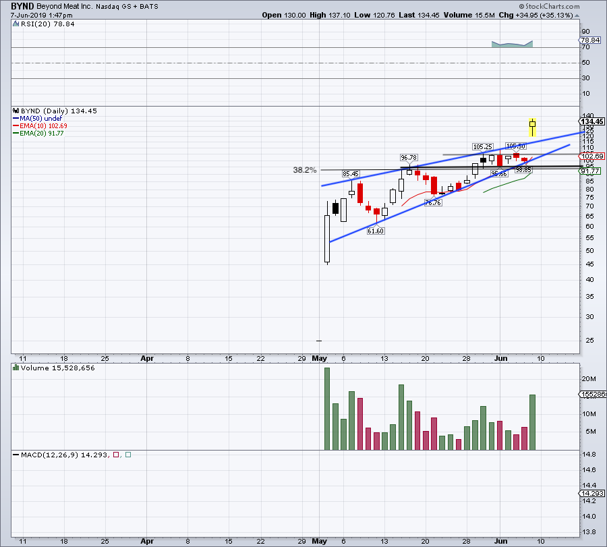The image size is (607, 547).
Task: Click the Chg +34.95 (+35.13%) value
Action: [536, 15]
